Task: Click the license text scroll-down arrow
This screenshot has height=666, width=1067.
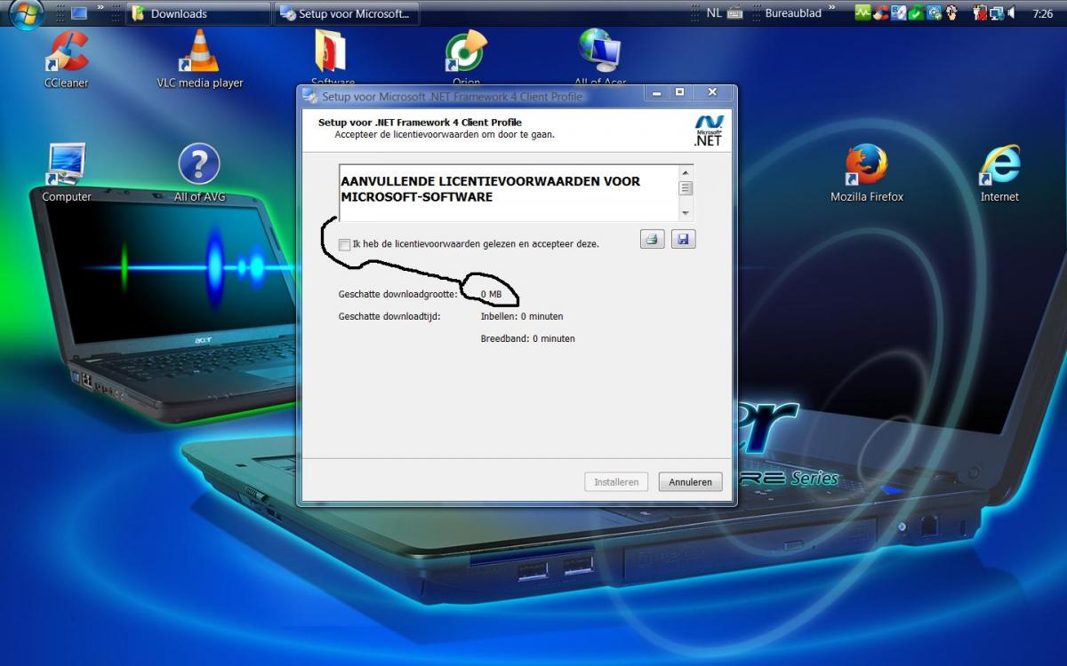Action: click(686, 214)
